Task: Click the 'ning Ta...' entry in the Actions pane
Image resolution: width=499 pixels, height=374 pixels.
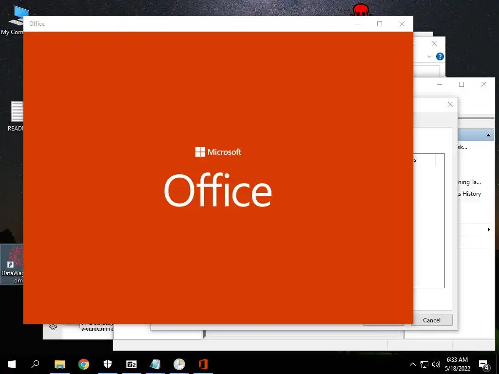Action: (x=469, y=182)
